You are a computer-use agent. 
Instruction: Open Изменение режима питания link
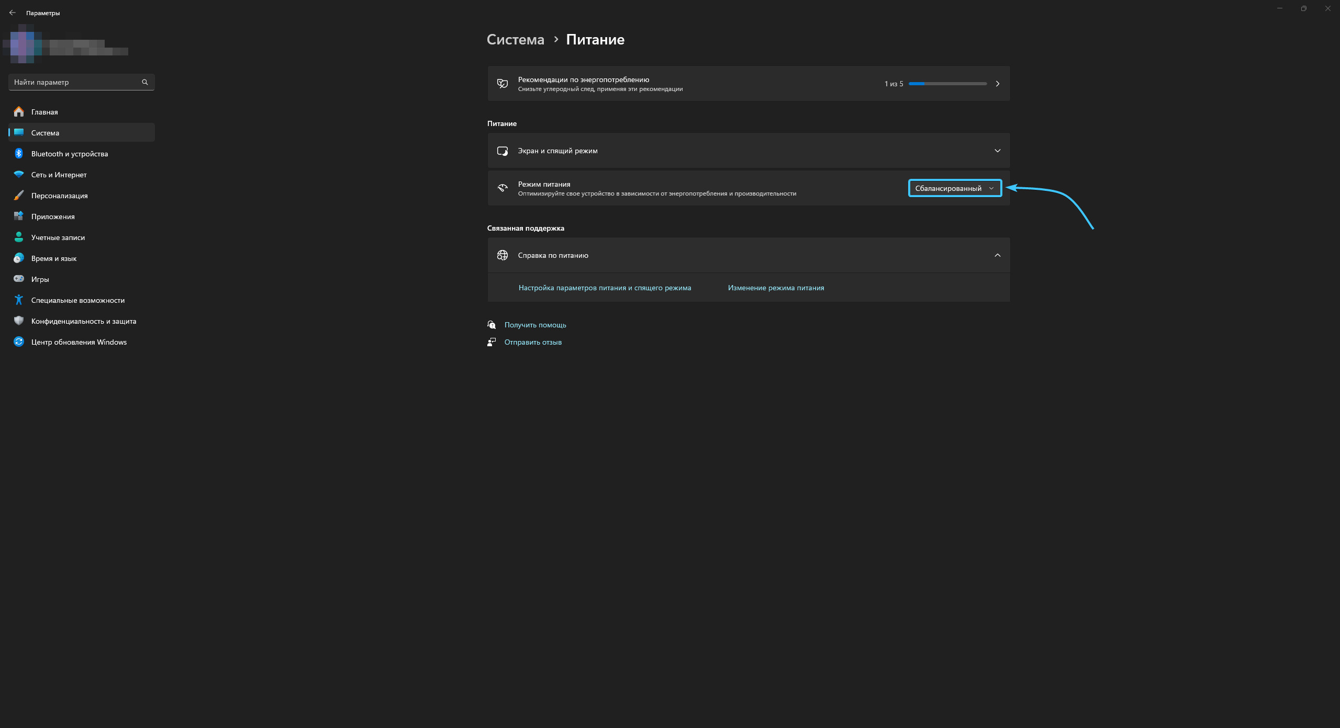(776, 288)
